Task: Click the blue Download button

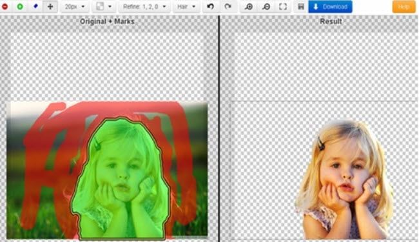Action: click(x=330, y=6)
